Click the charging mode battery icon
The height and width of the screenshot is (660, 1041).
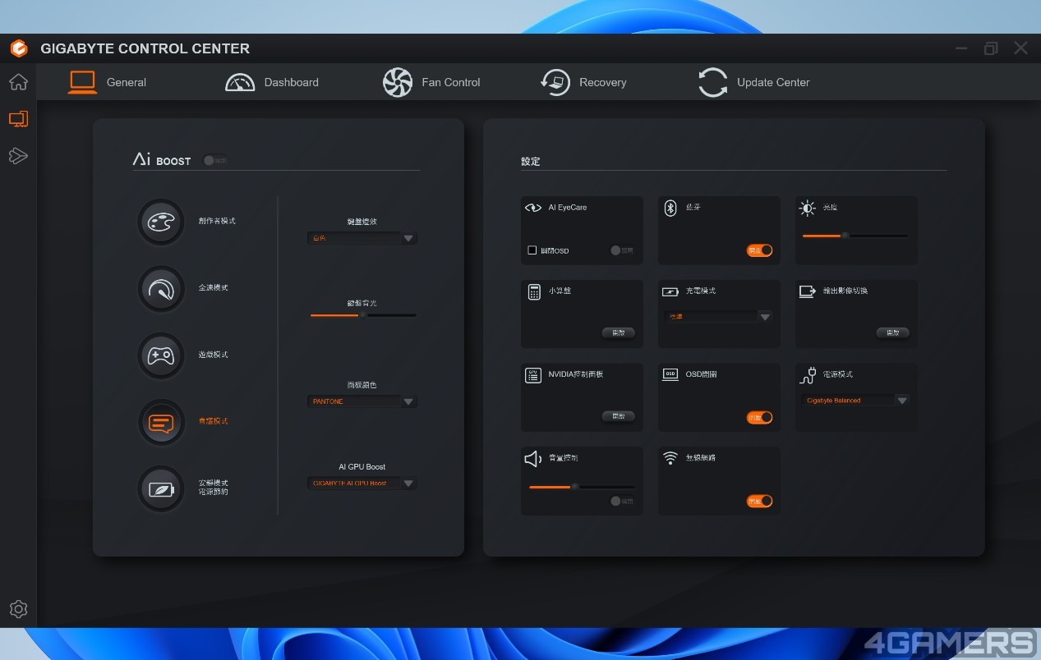click(670, 291)
